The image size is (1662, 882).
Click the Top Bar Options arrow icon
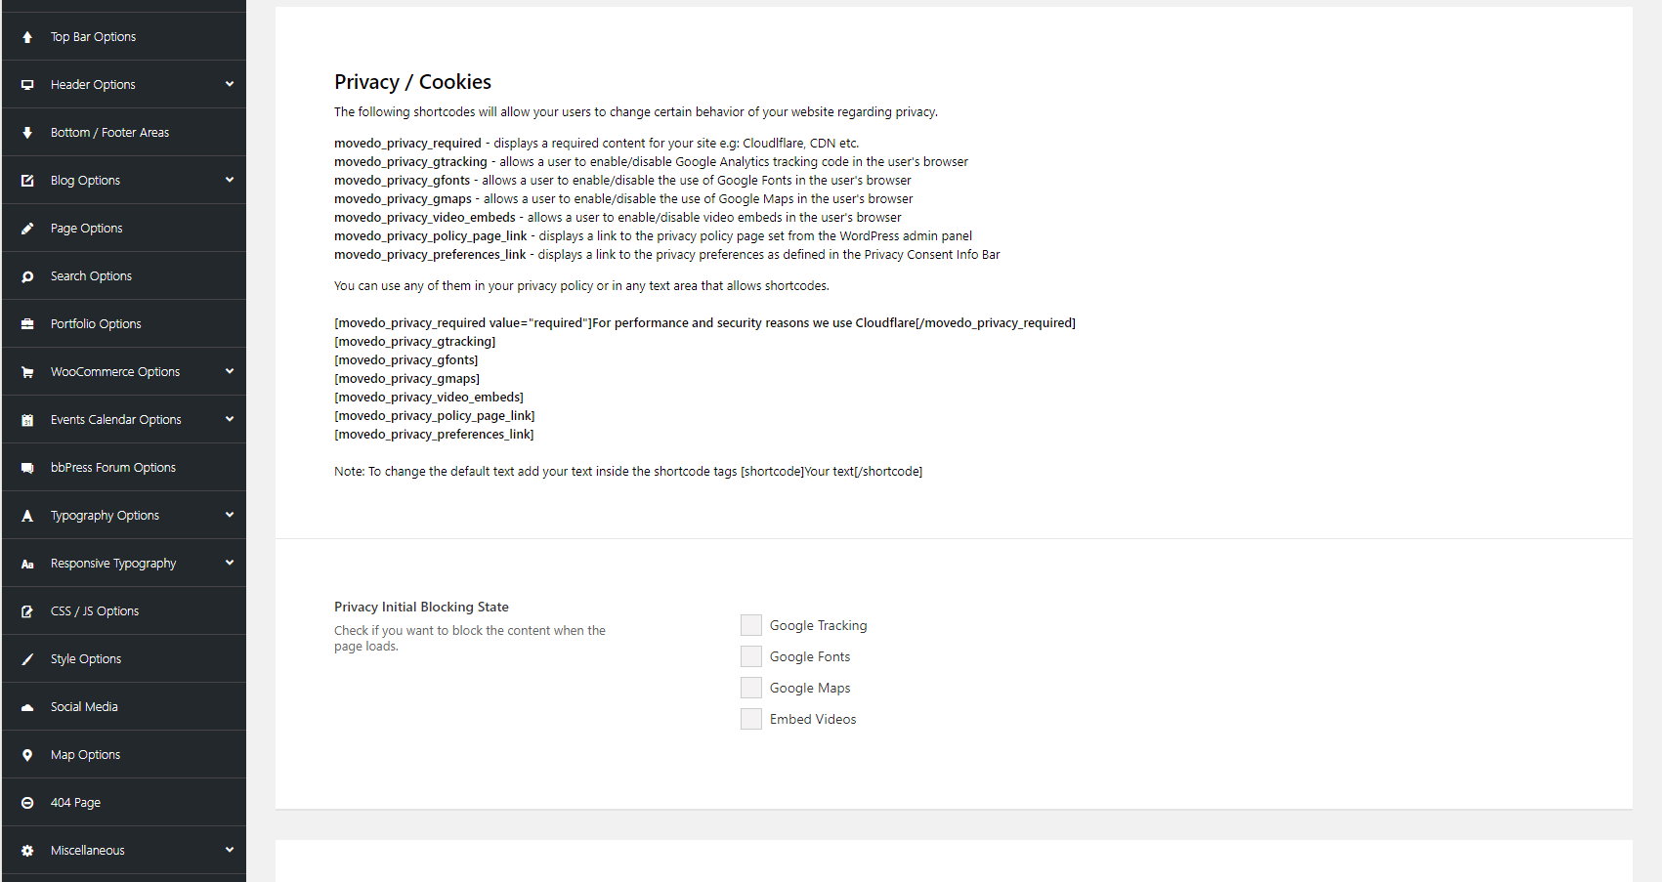click(x=27, y=37)
